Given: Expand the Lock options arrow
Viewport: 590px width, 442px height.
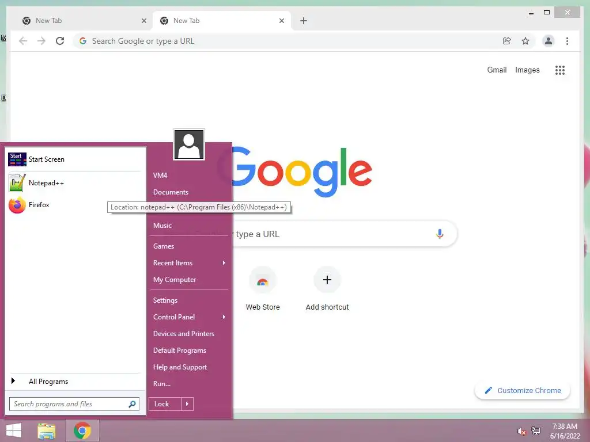Looking at the screenshot, I should [x=187, y=404].
